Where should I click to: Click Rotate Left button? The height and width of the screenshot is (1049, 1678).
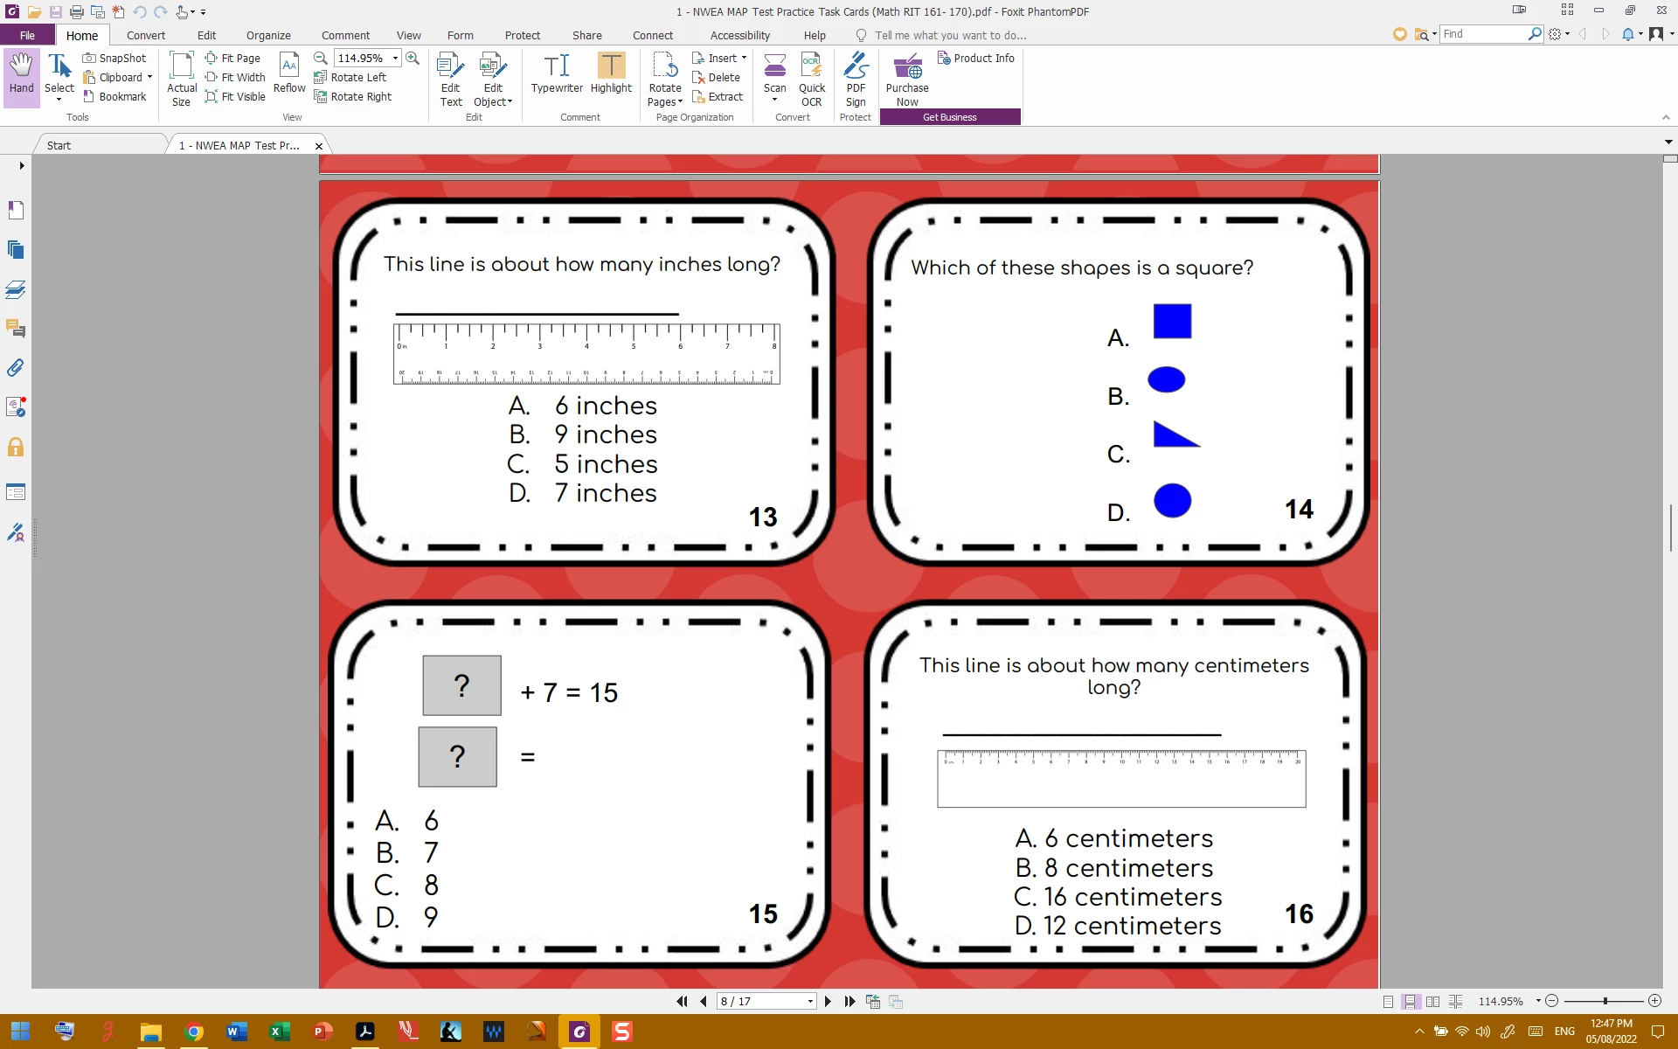pos(350,77)
